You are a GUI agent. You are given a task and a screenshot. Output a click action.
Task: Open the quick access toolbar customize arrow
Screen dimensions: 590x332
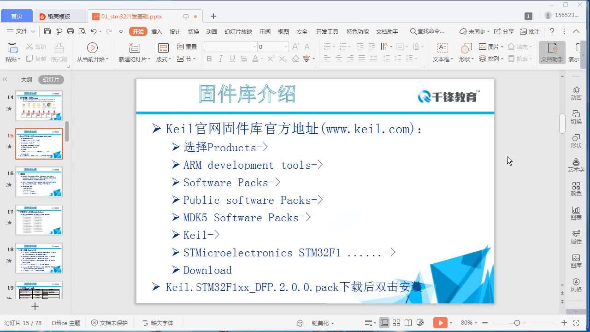pyautogui.click(x=121, y=31)
